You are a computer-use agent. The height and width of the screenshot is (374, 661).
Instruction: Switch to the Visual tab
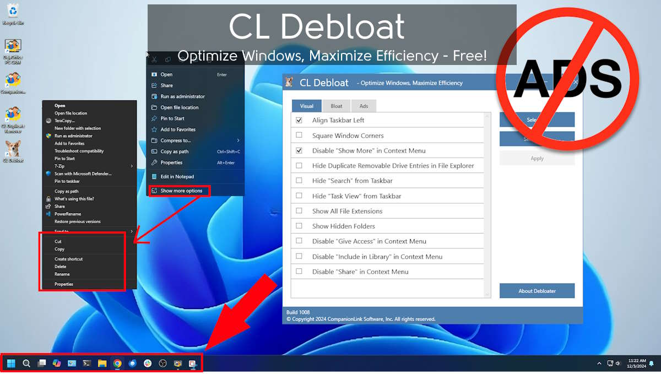point(307,106)
